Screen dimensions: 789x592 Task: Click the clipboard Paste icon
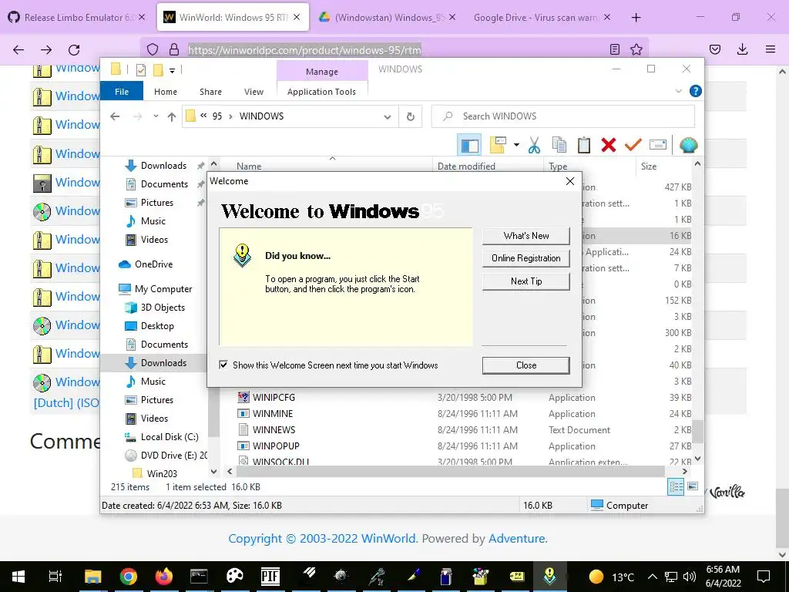[x=584, y=145]
